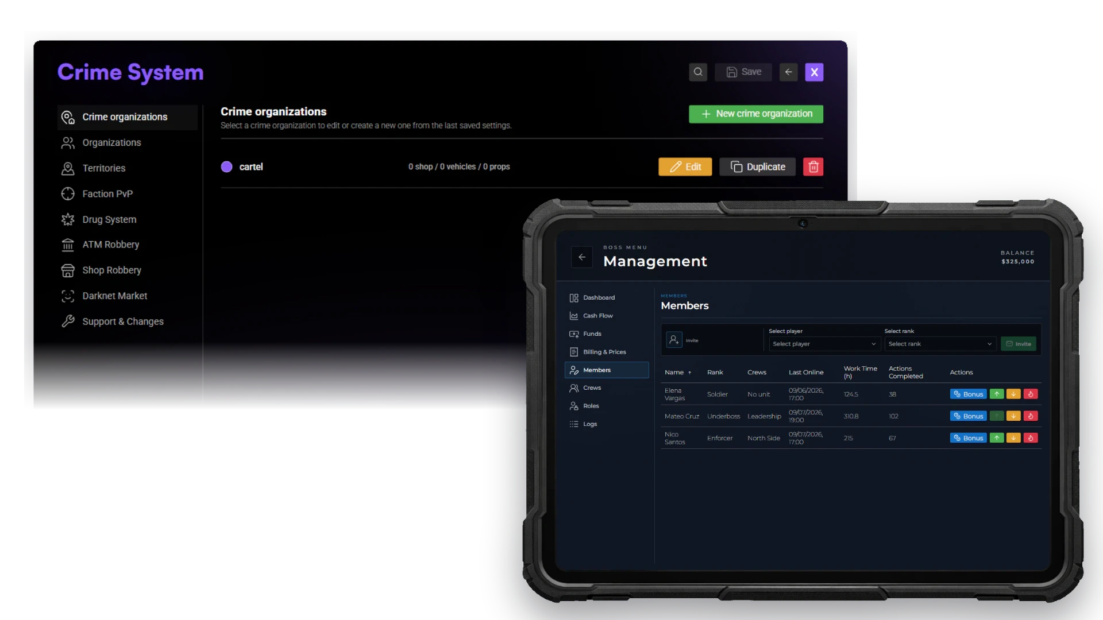
Task: Switch to Dashboard in Boss Menu
Action: (607, 297)
